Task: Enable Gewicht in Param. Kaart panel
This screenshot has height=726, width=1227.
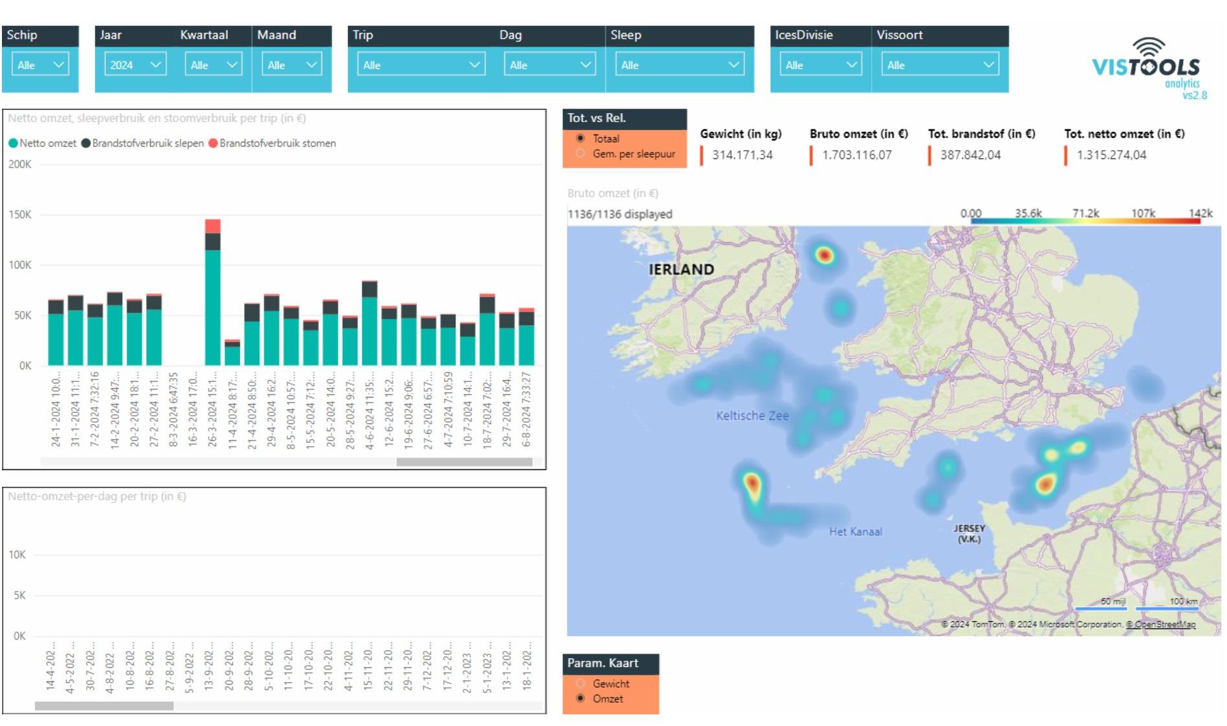Action: (x=580, y=683)
